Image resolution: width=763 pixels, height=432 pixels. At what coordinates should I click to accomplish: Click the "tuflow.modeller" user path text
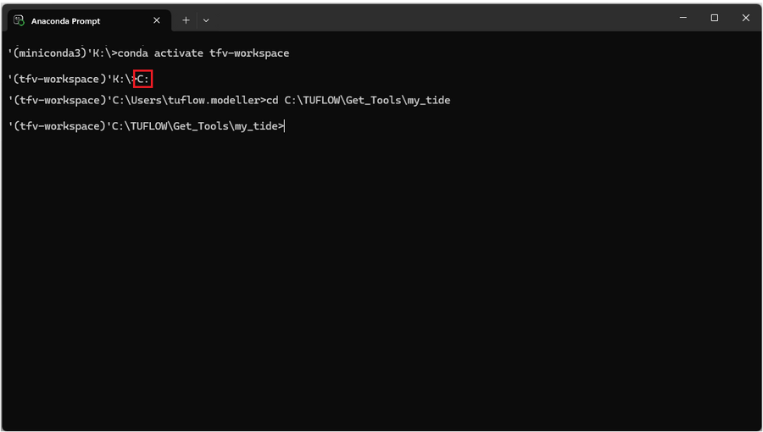pos(218,101)
